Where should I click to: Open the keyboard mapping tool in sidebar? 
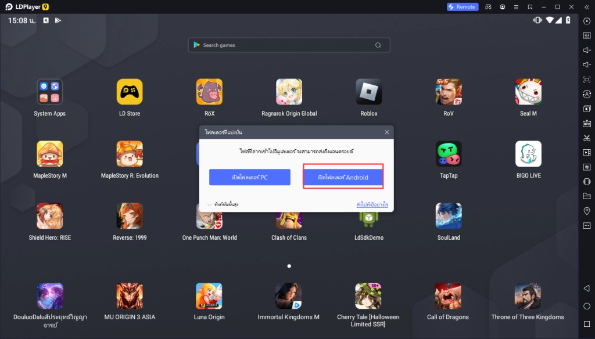click(x=586, y=35)
